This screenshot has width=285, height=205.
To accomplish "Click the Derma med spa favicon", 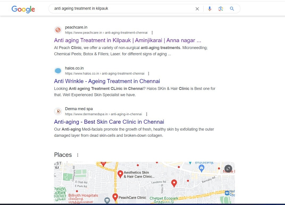I will 58,111.
